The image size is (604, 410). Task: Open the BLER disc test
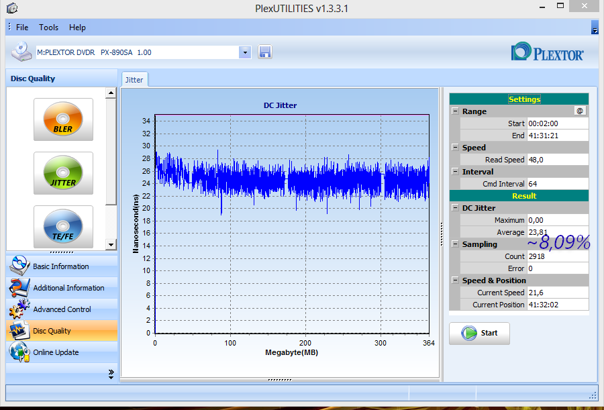tap(63, 119)
